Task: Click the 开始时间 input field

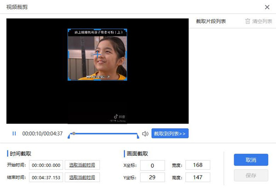Action: tap(46, 165)
